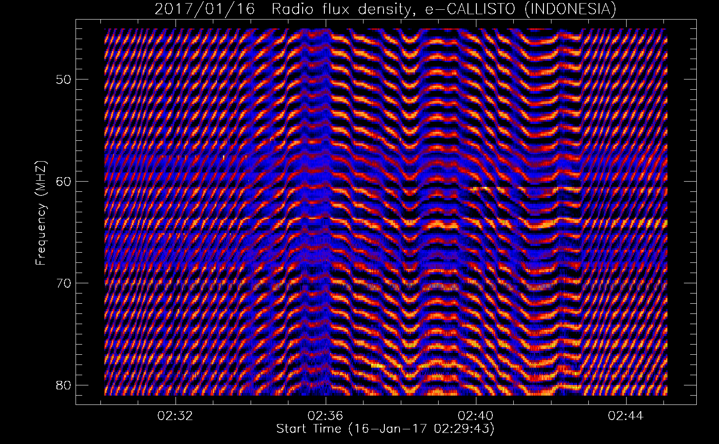Click the 70 frequency tick label
Screen dimensions: 719x444
64,283
